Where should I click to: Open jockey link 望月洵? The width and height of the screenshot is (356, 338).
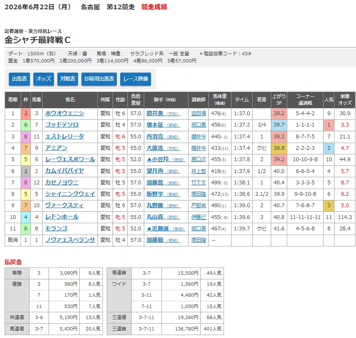163,171
